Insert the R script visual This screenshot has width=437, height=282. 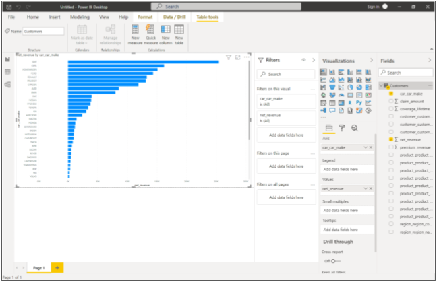(x=350, y=103)
